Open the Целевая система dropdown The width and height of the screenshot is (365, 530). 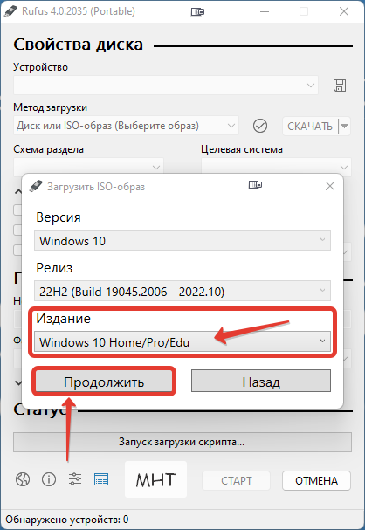[x=276, y=167]
